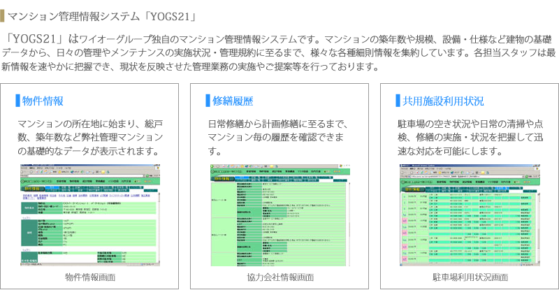This screenshot has width=559, height=290.
Task: Click the 協力会社情報画面 caption text
Action: click(x=279, y=277)
